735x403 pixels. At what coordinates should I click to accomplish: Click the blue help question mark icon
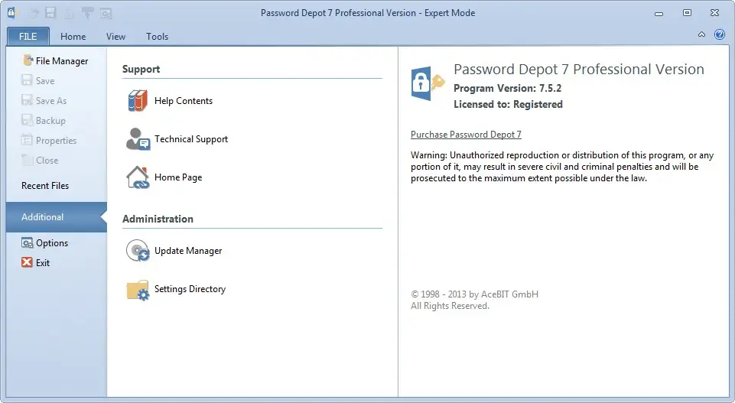pos(720,34)
